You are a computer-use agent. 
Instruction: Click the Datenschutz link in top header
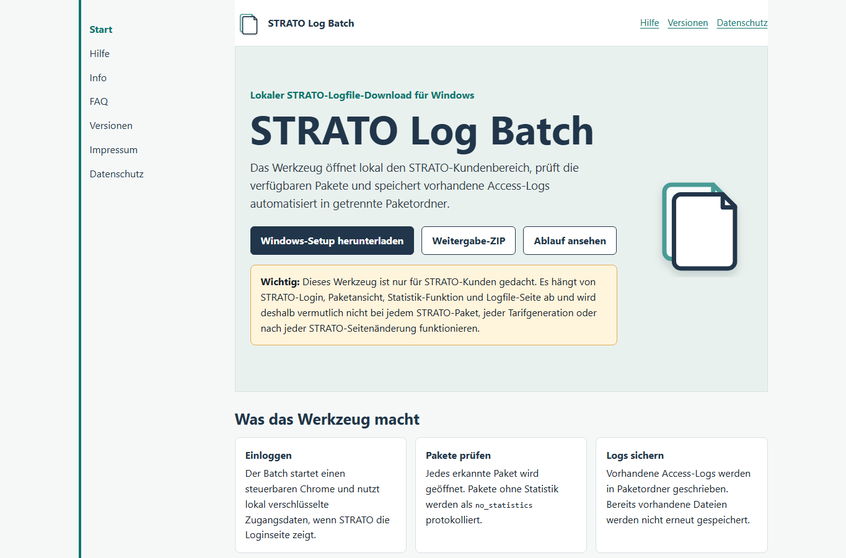(x=742, y=23)
